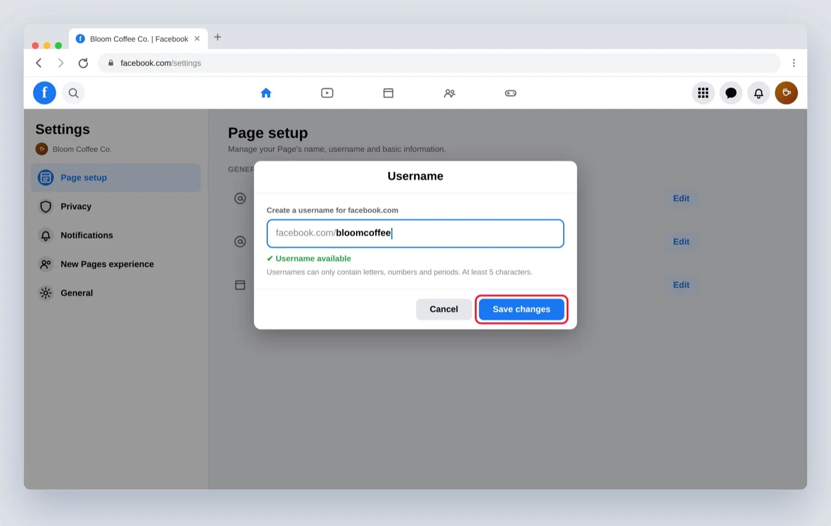Open Messenger chat icon
This screenshot has width=831, height=526.
point(731,93)
